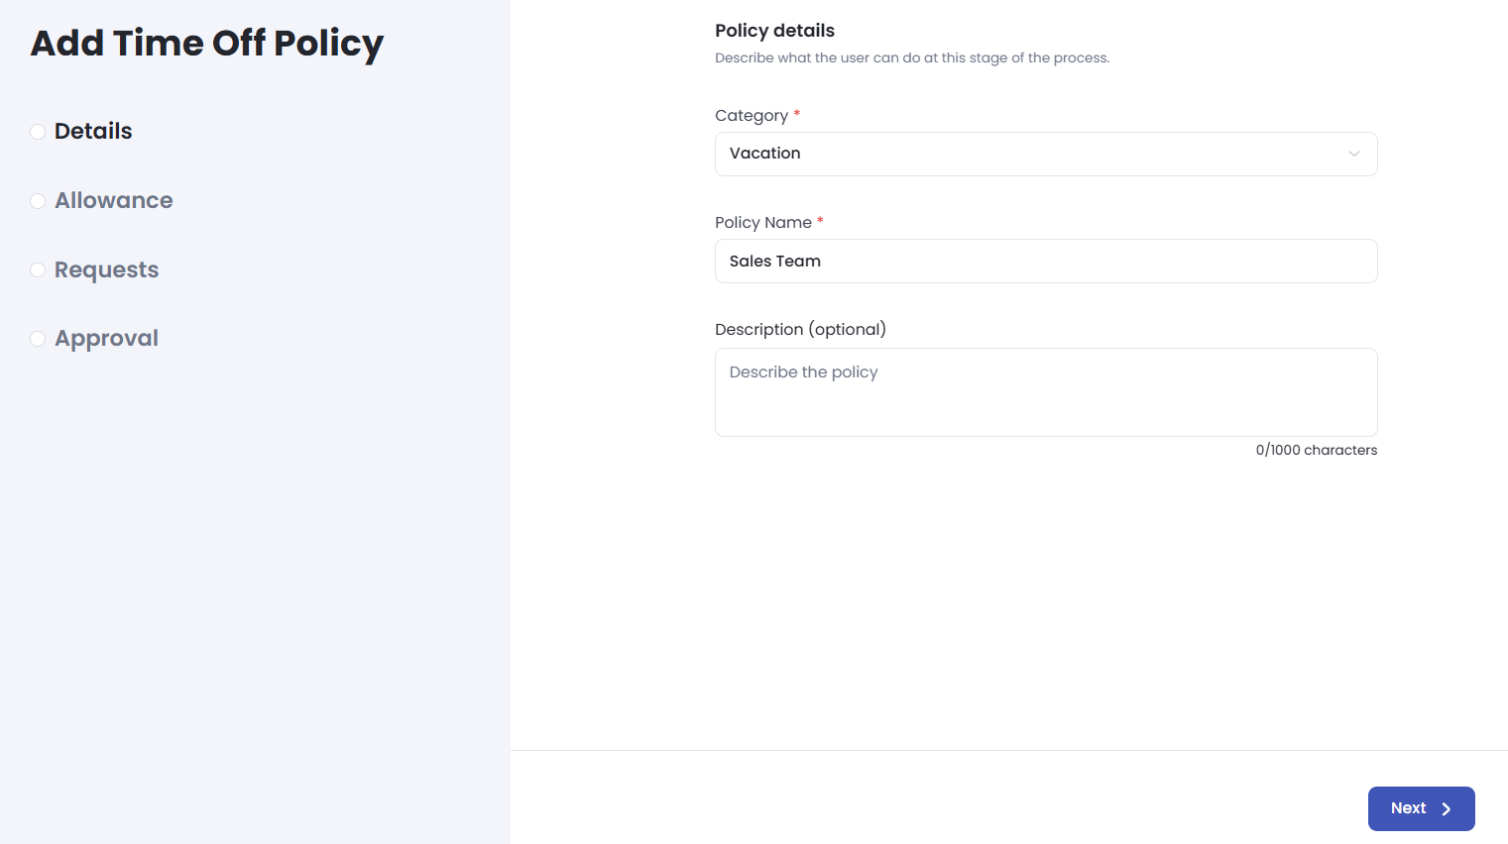This screenshot has height=844, width=1508.
Task: Select the Allowance step circle indicator
Action: pyautogui.click(x=38, y=201)
